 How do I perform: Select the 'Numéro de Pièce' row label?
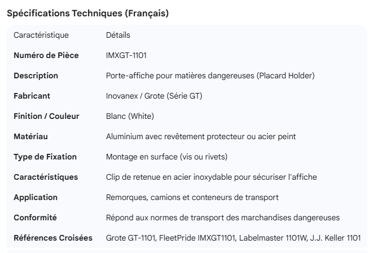[46, 55]
